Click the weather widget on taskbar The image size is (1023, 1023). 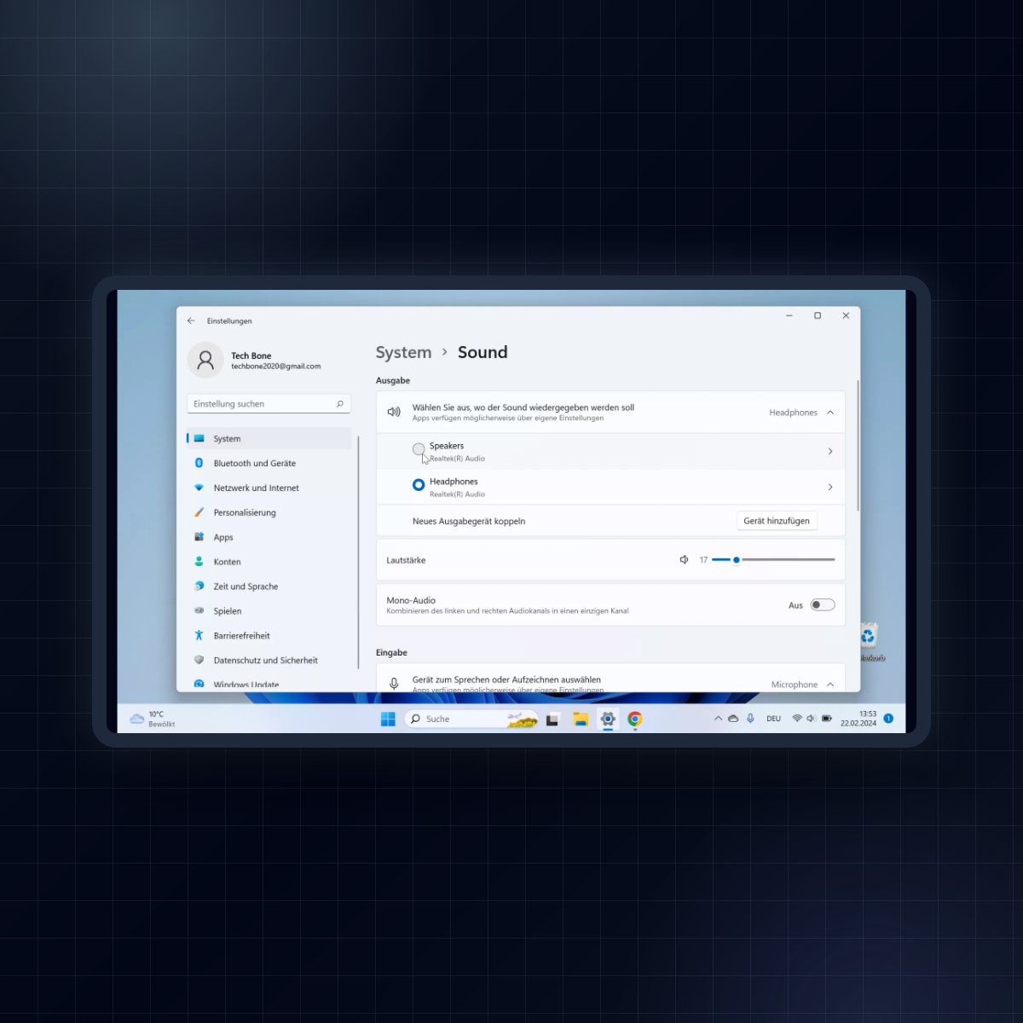153,719
